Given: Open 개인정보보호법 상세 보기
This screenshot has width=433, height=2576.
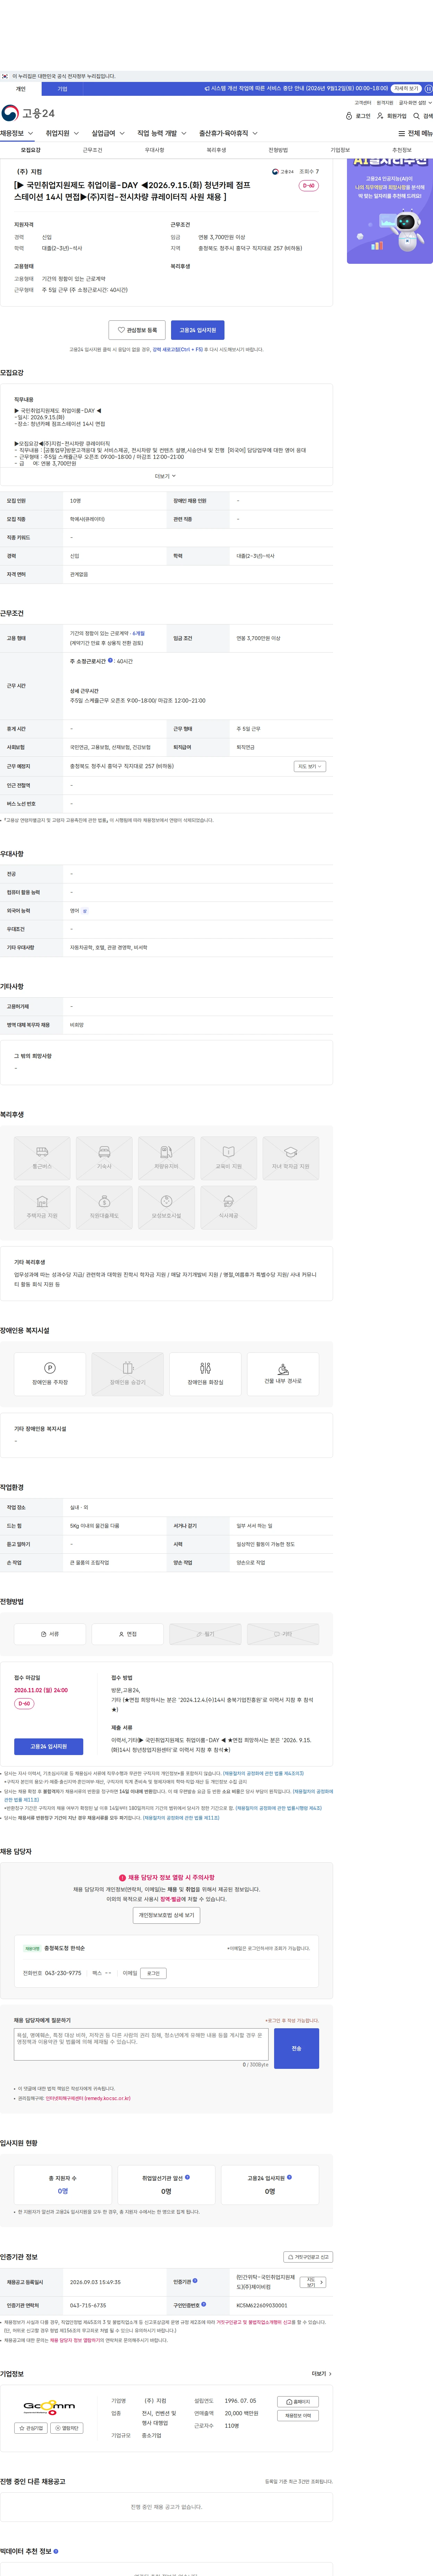Looking at the screenshot, I should pyautogui.click(x=166, y=1915).
